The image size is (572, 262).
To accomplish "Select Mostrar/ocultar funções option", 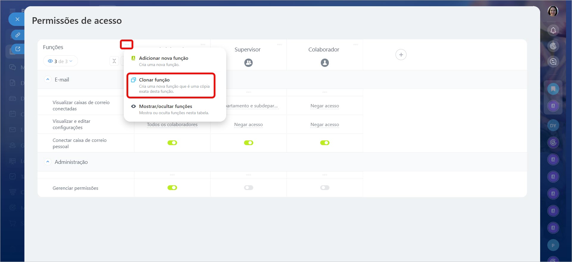I will (x=165, y=106).
